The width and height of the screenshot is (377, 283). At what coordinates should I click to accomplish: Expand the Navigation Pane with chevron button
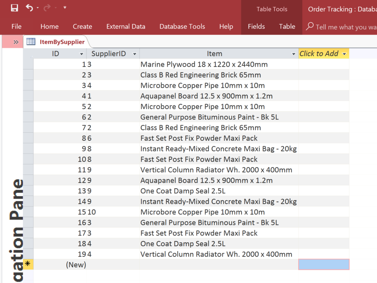[16, 42]
